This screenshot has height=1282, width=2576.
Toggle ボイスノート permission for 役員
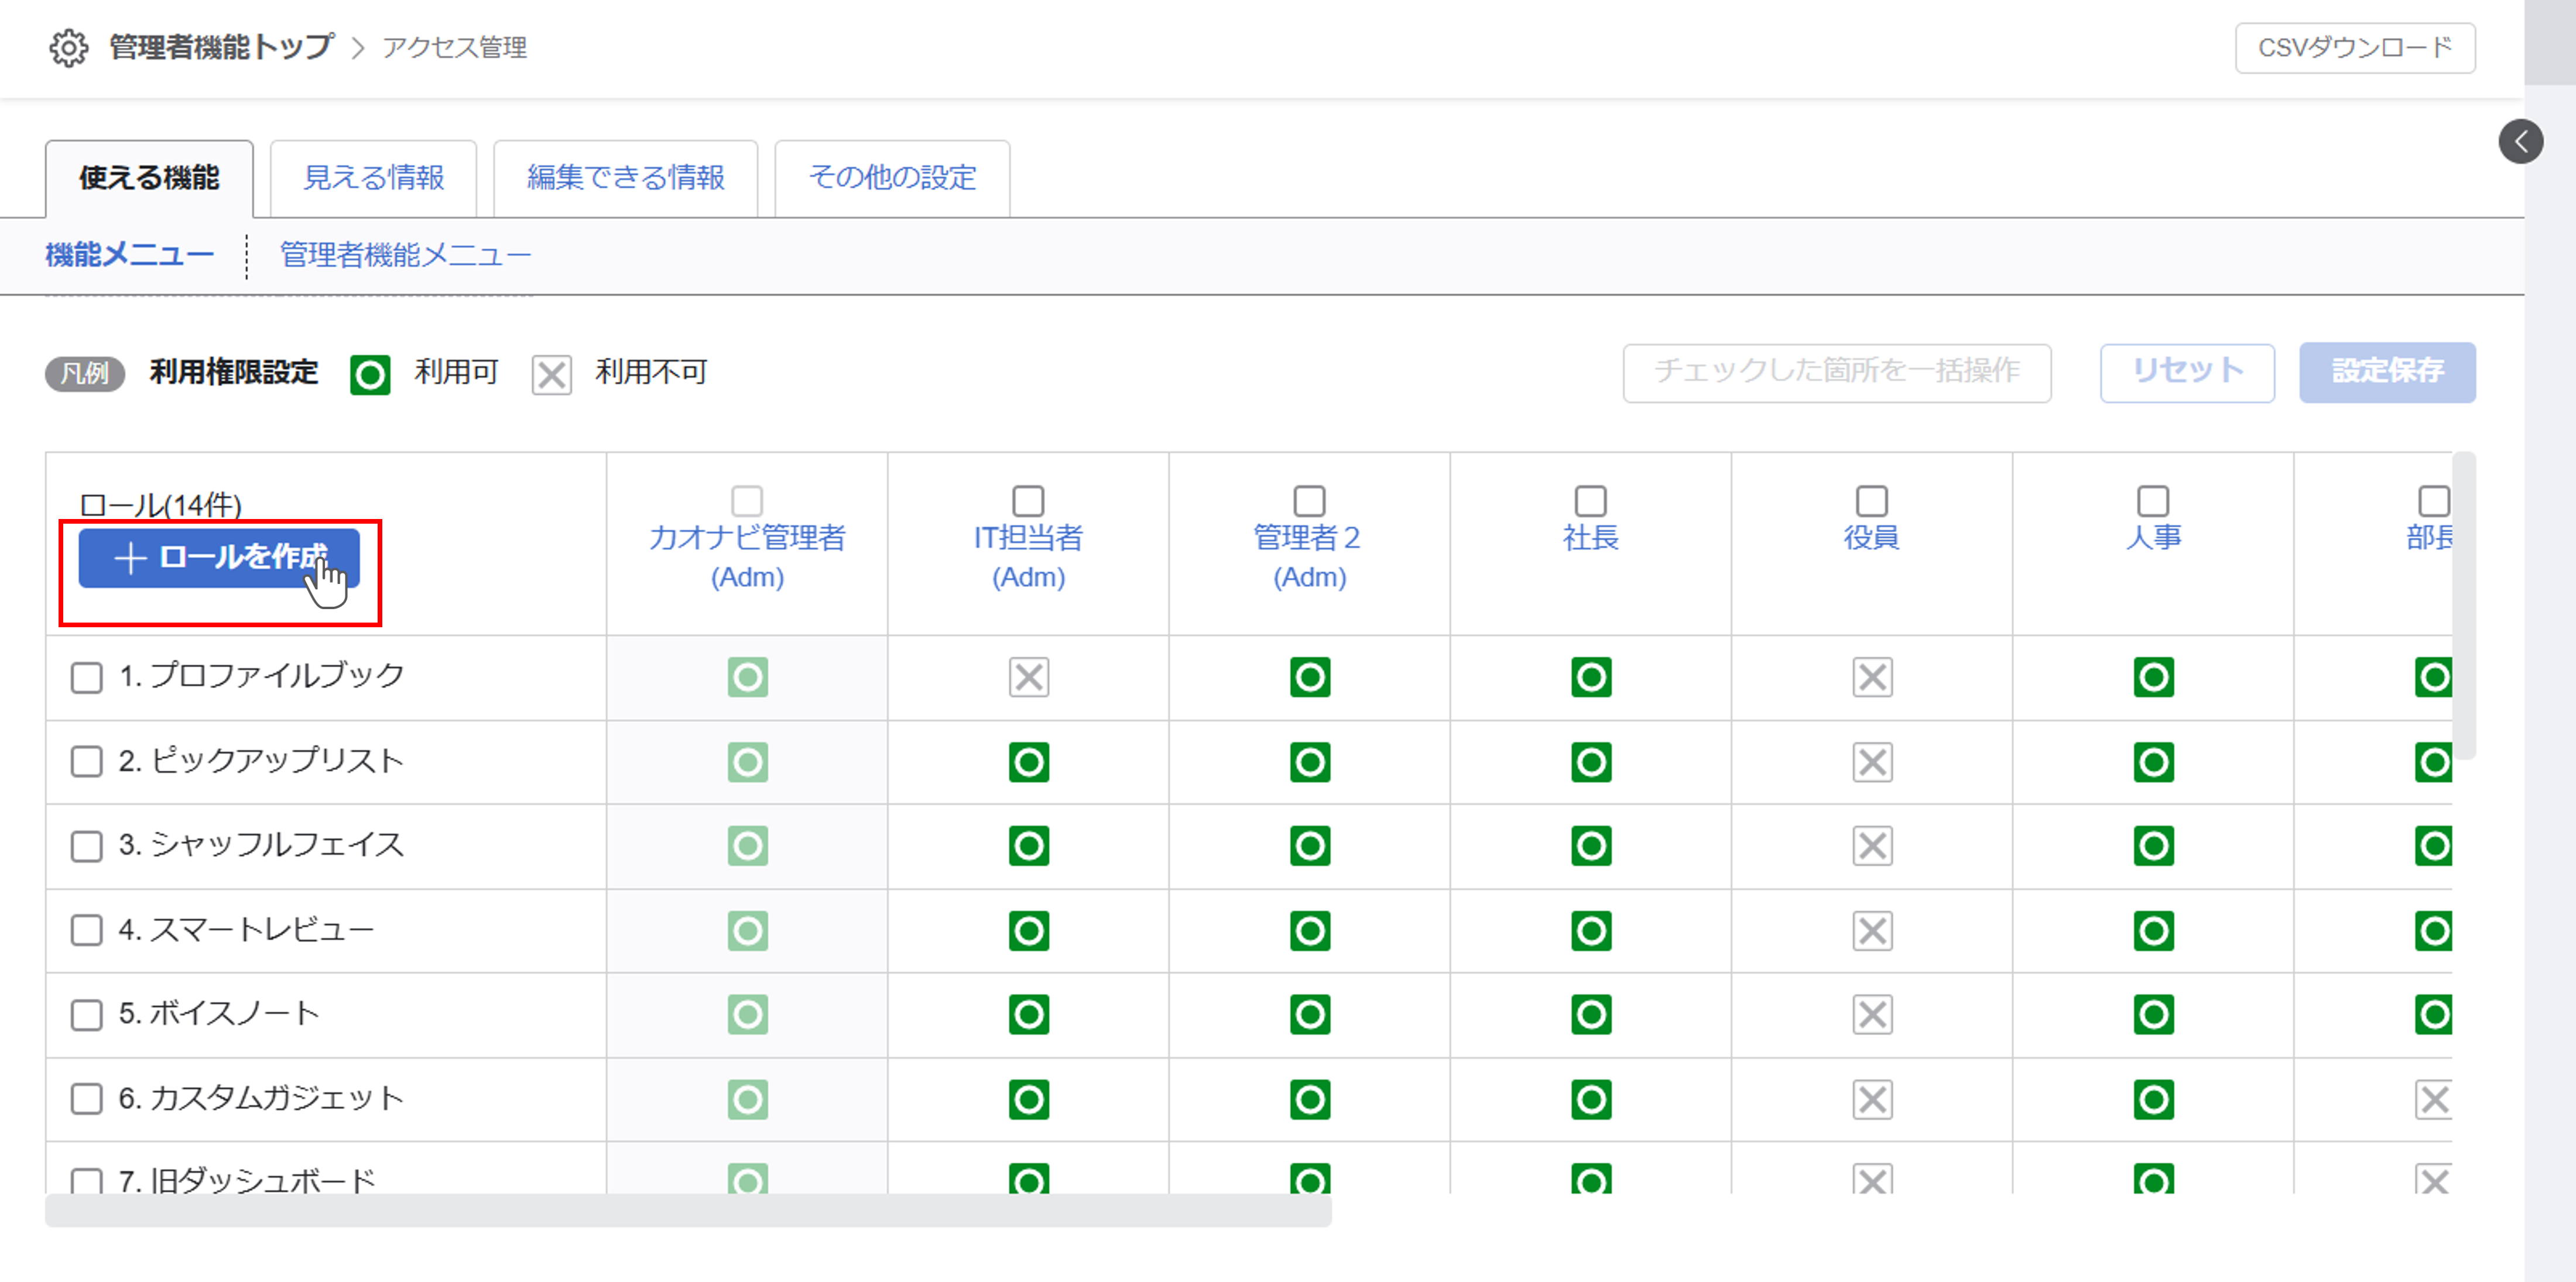coord(1872,1015)
